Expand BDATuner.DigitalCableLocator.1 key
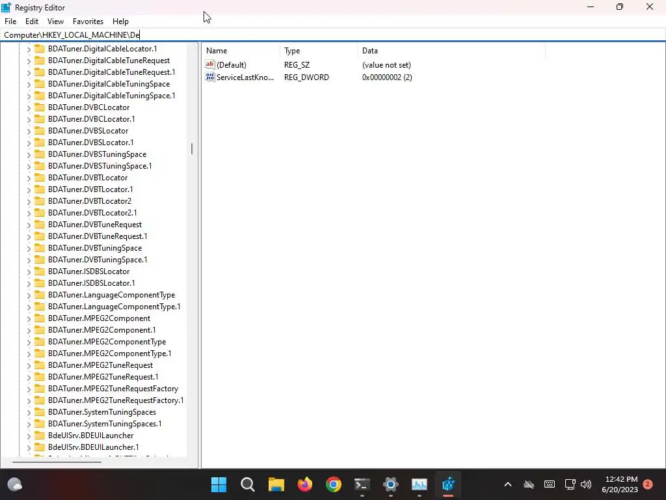Viewport: 666px width, 500px height. tap(29, 49)
